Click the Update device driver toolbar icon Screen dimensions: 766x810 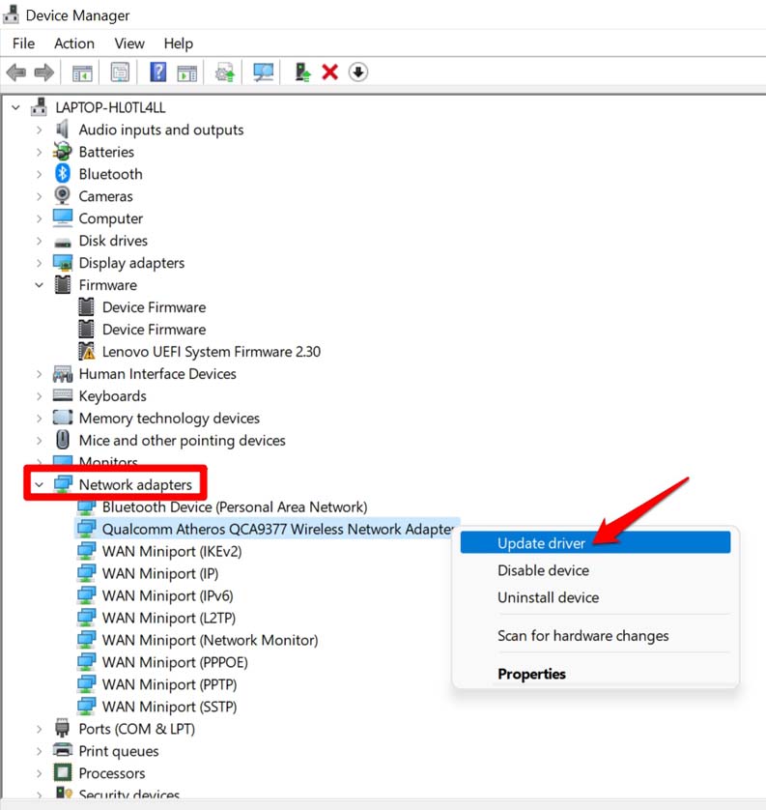pyautogui.click(x=225, y=72)
